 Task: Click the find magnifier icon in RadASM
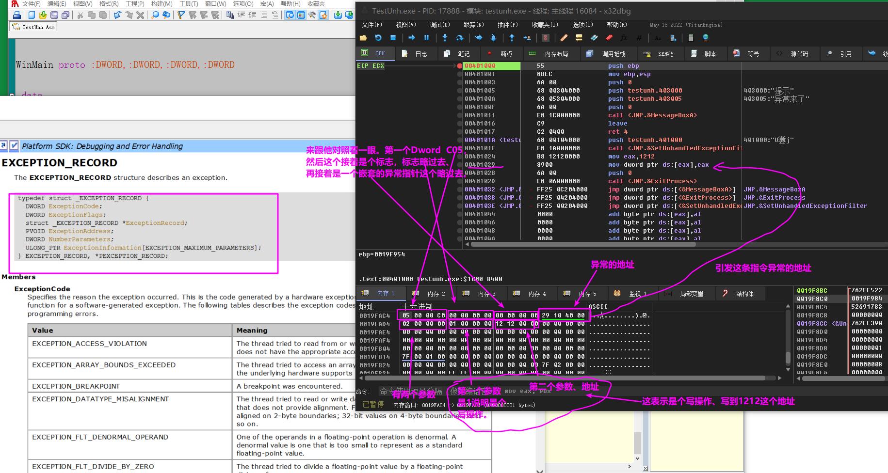point(155,15)
